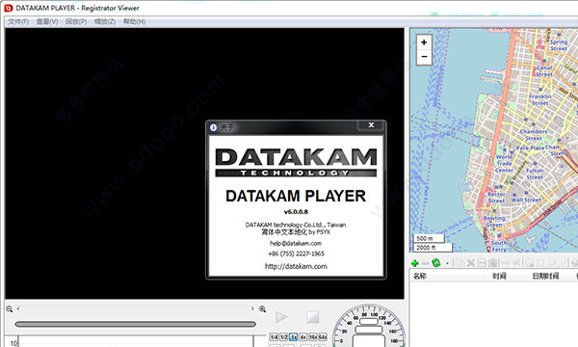The height and width of the screenshot is (347, 578).
Task: Add a file with the green plus icon
Action: point(414,263)
